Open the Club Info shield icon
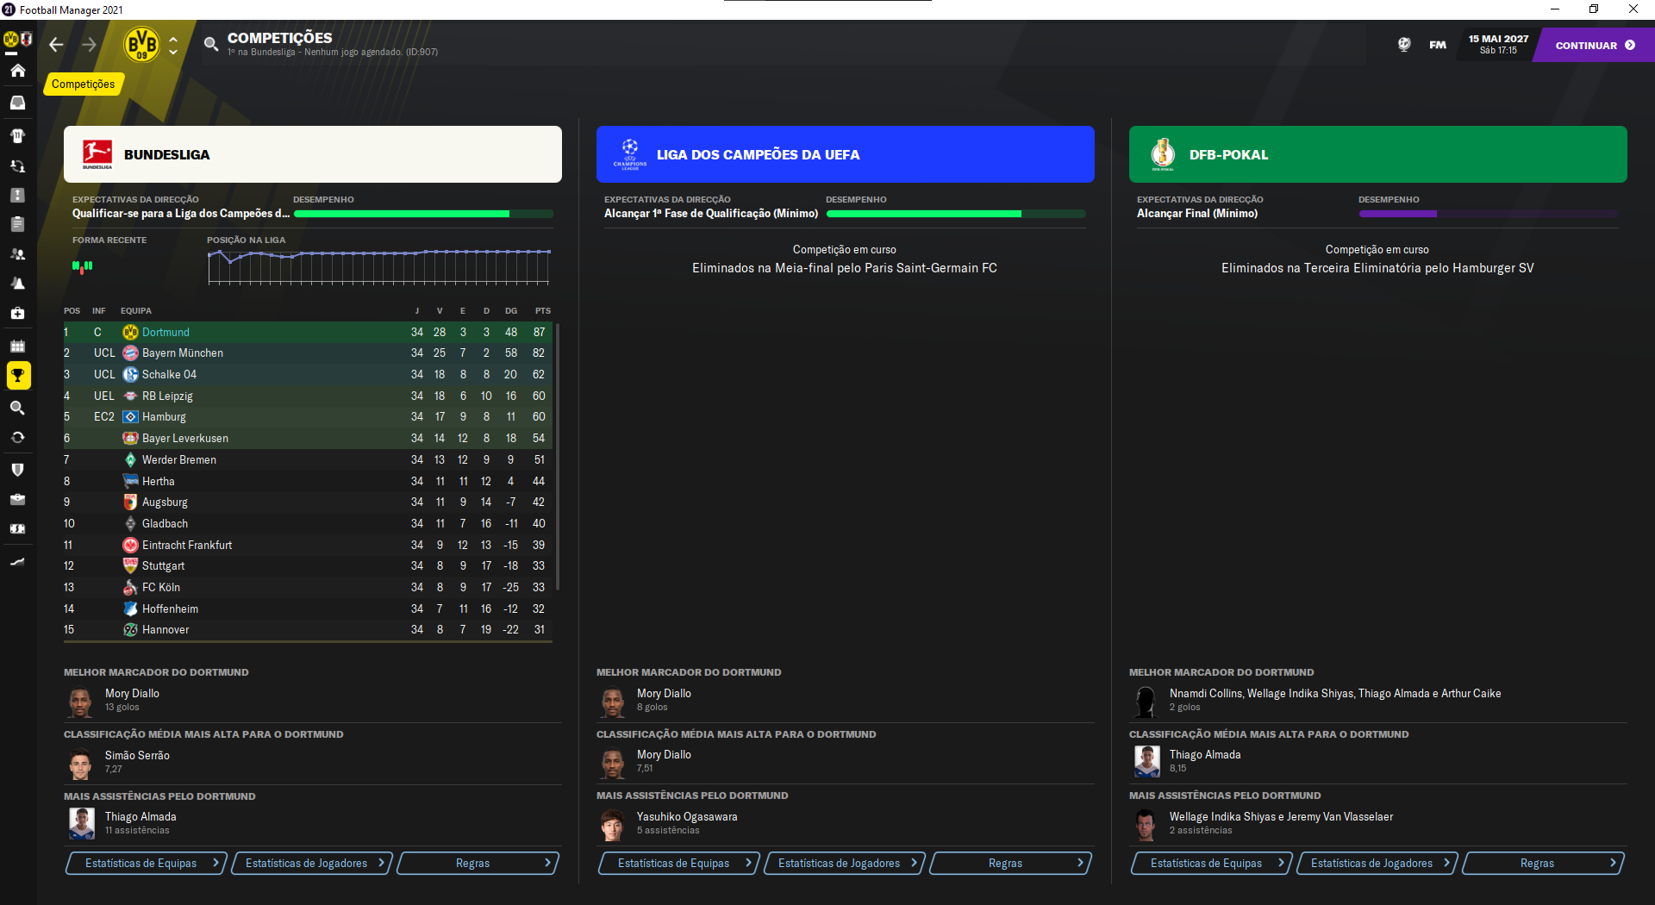Screen dimensions: 1655x905 (x=17, y=470)
